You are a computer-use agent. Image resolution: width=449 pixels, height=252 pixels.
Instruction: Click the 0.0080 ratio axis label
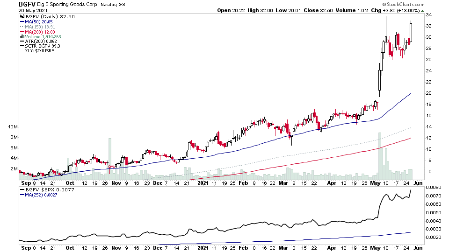pyautogui.click(x=434, y=188)
